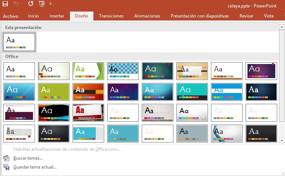
Task: Choose Buscar temas... option
Action: pyautogui.click(x=28, y=158)
